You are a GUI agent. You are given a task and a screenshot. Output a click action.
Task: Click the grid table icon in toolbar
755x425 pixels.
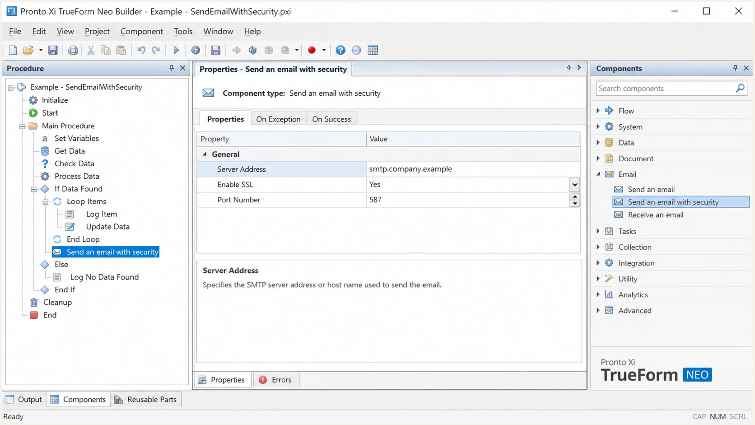[373, 50]
